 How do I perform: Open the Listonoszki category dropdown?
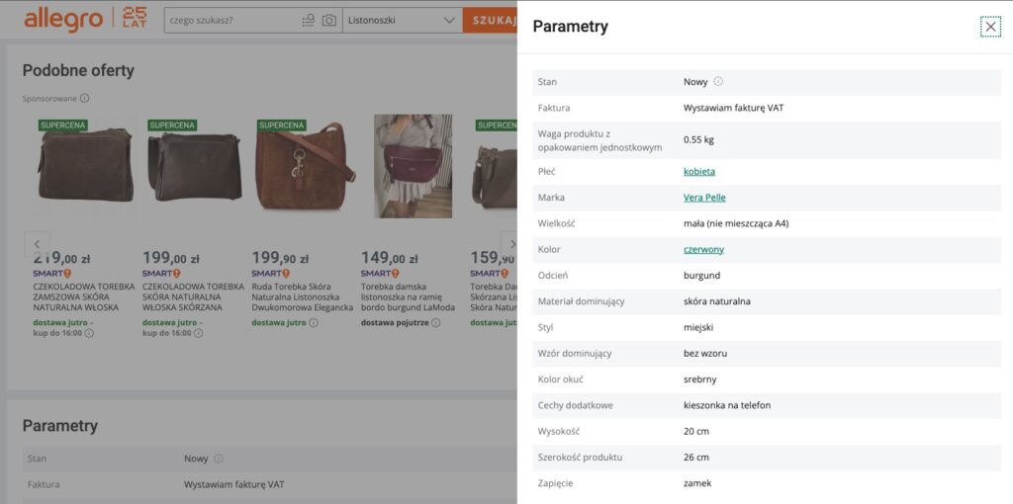coord(402,20)
